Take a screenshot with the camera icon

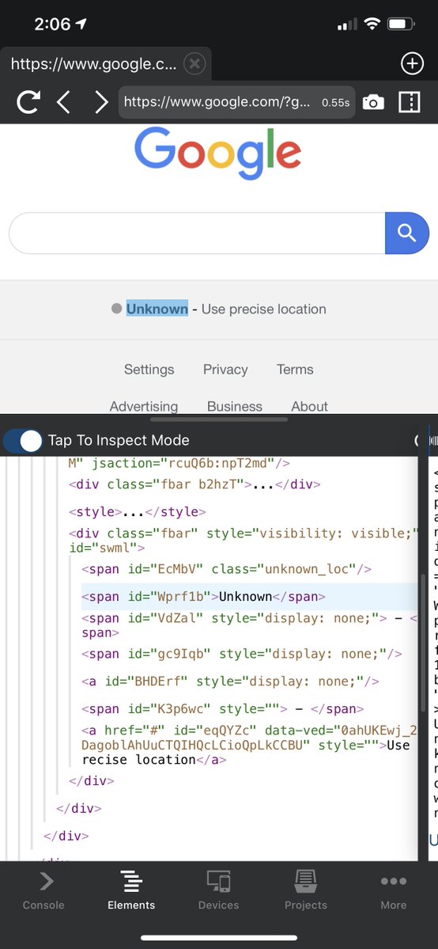(373, 102)
